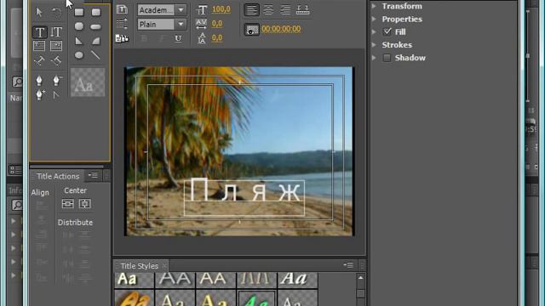
Task: Switch to the Title Actions tab
Action: pos(58,176)
